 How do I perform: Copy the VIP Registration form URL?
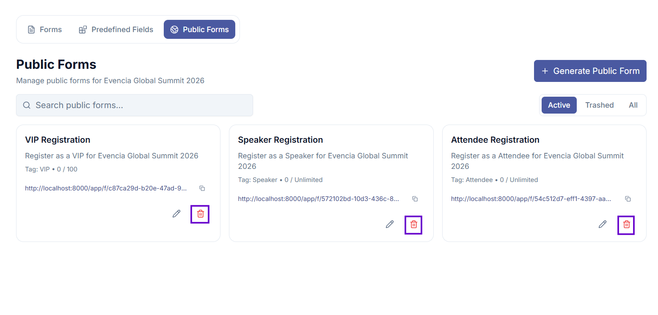(202, 188)
